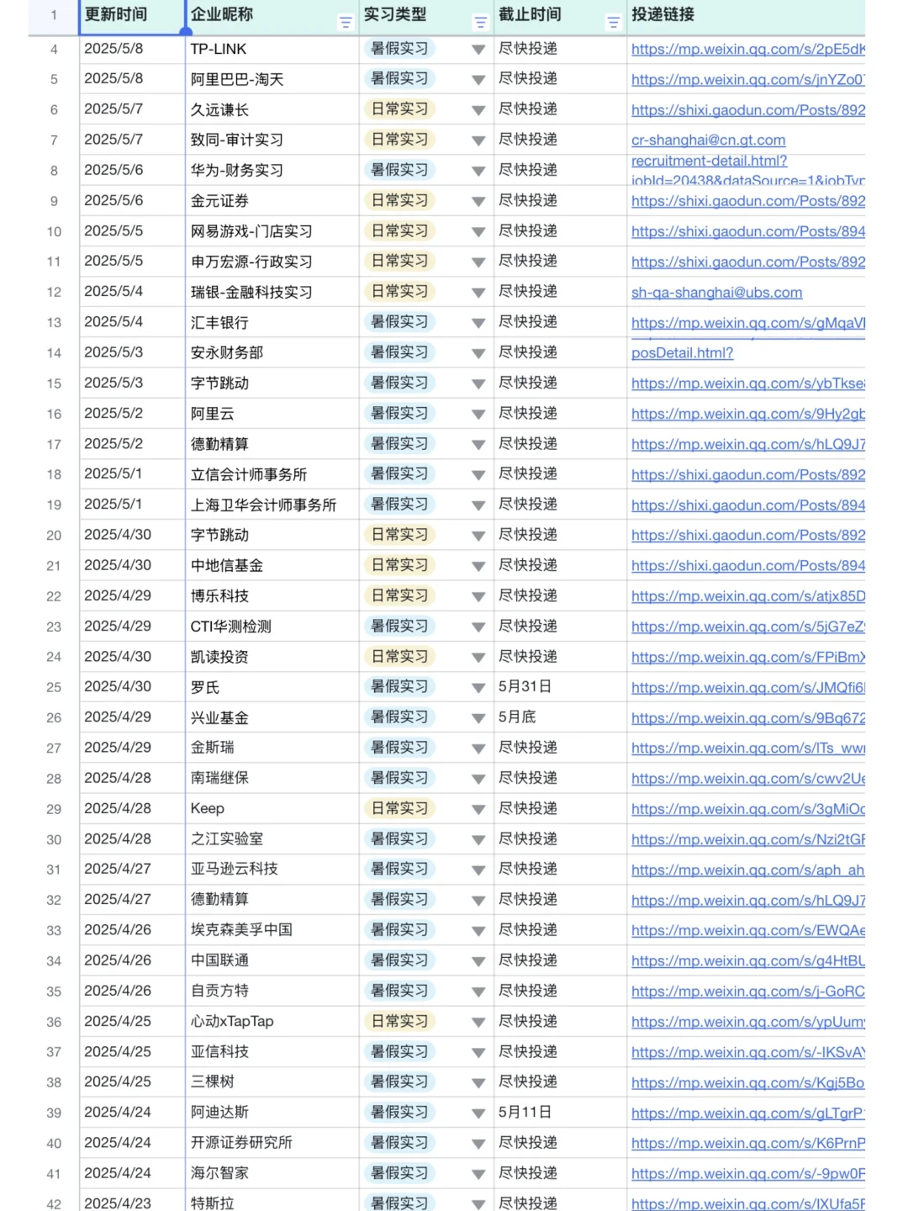This screenshot has width=908, height=1211.
Task: Select deadline cell 5月底
Action: 560,717
